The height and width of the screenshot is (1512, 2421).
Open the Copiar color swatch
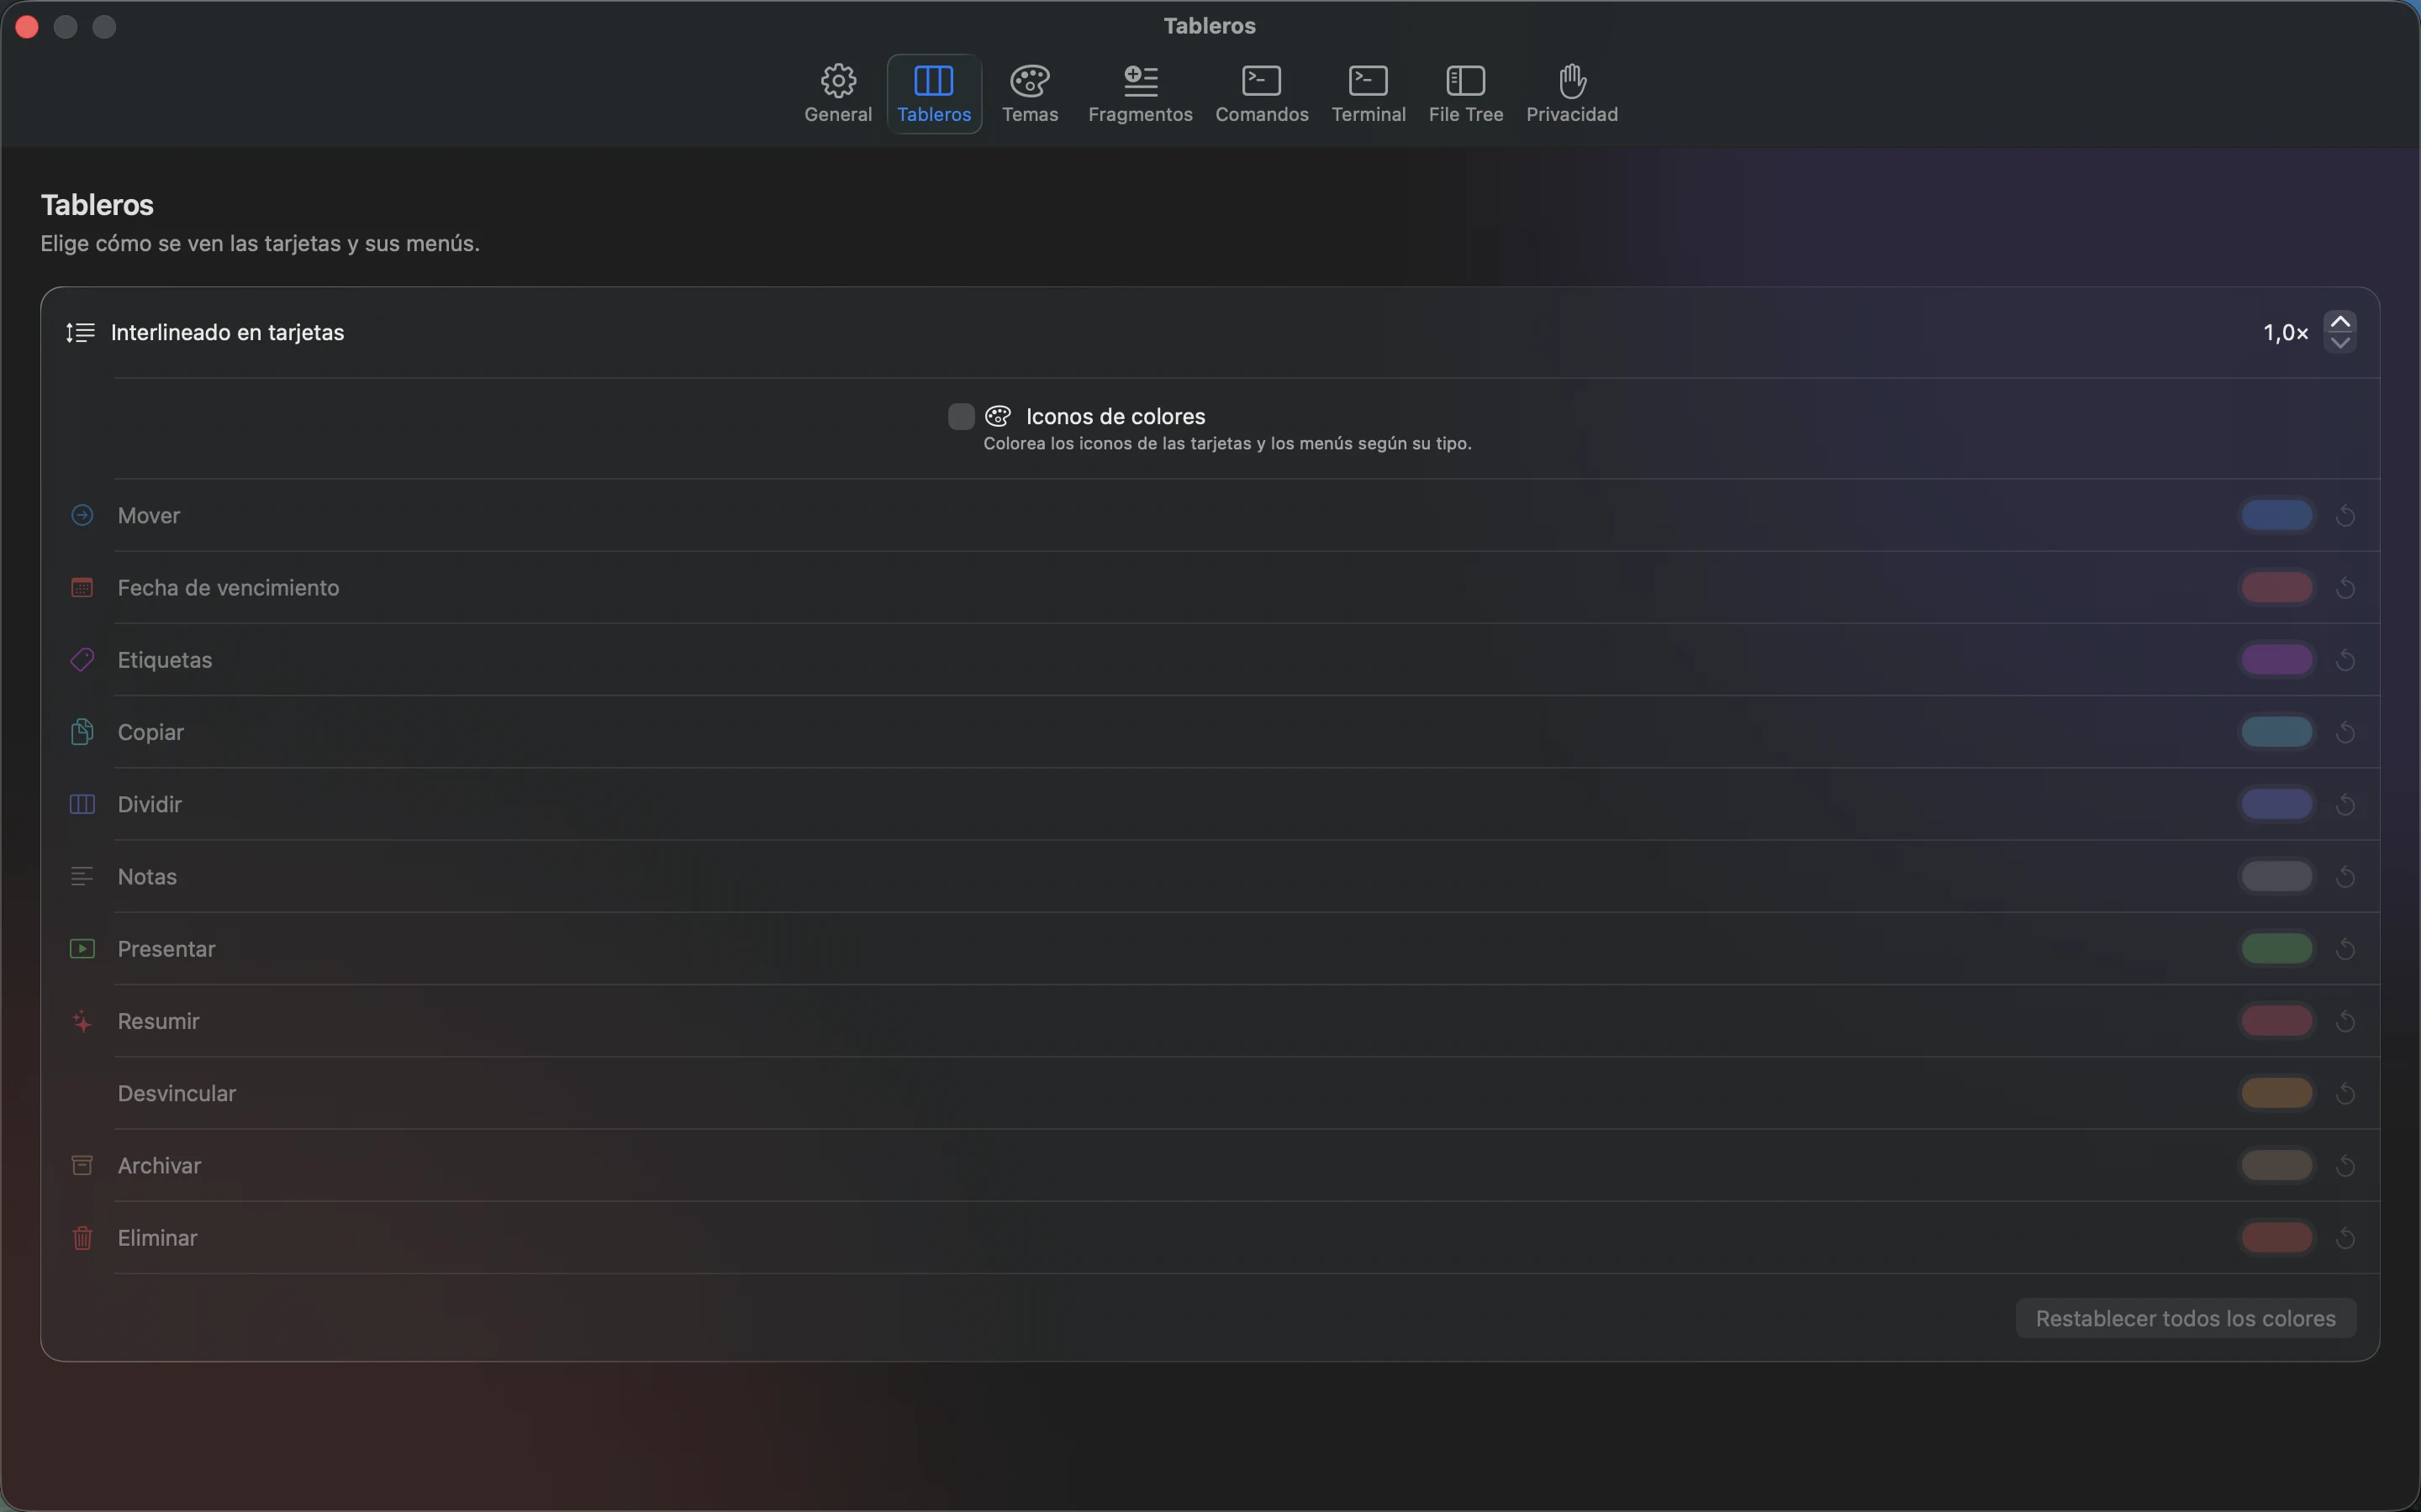[2276, 732]
